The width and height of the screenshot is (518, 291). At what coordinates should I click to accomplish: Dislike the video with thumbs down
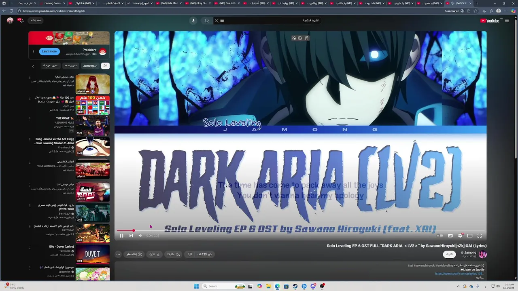point(190,254)
